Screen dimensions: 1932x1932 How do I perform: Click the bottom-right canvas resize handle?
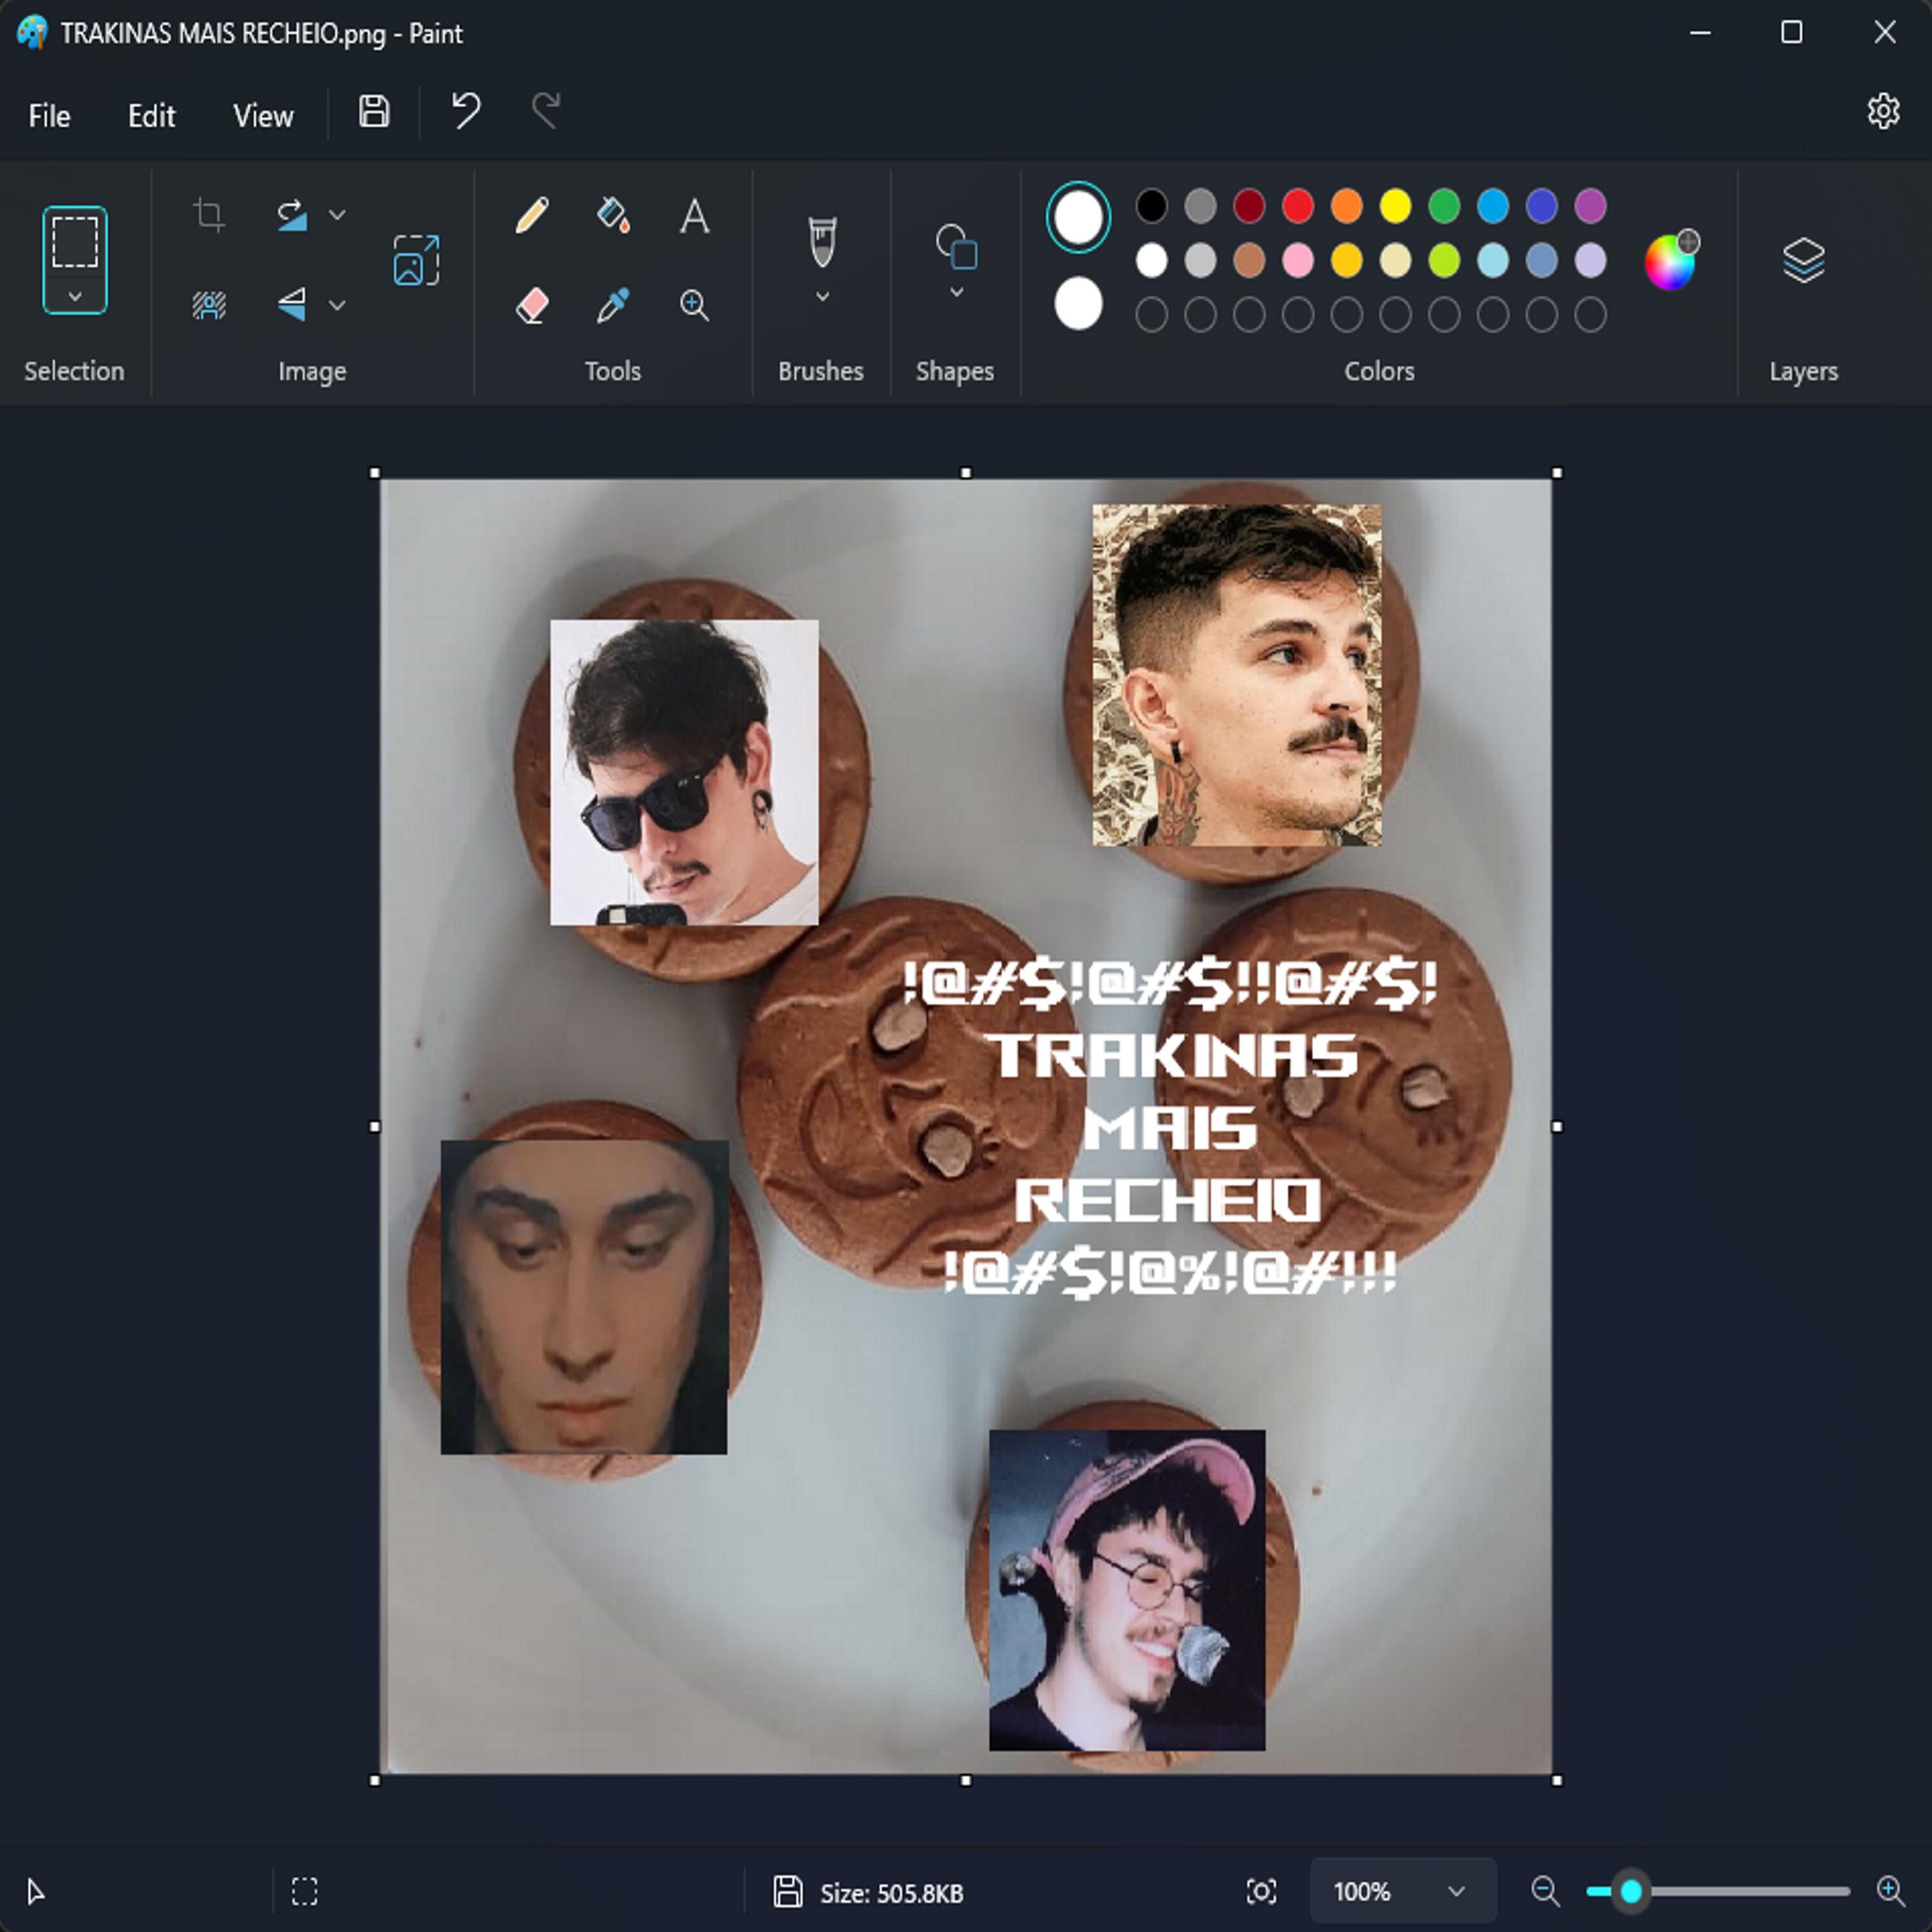(1557, 1780)
